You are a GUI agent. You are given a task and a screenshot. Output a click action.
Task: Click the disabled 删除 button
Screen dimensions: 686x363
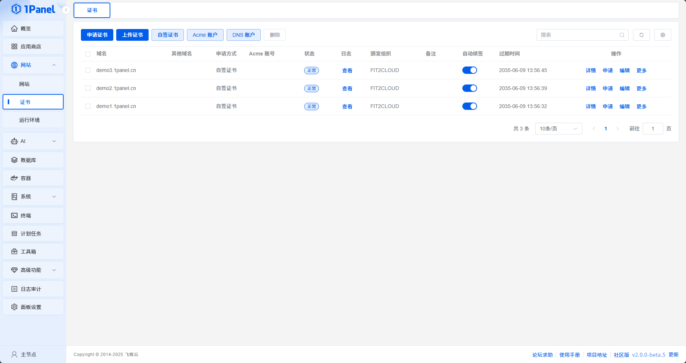point(275,35)
